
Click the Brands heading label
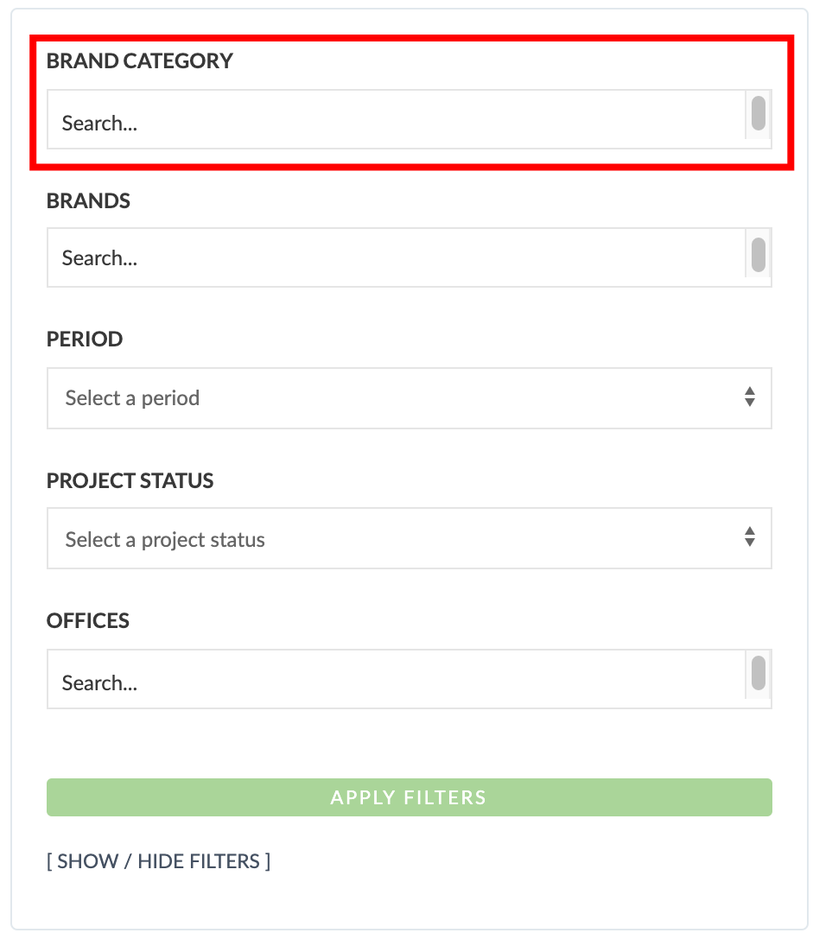pos(88,201)
